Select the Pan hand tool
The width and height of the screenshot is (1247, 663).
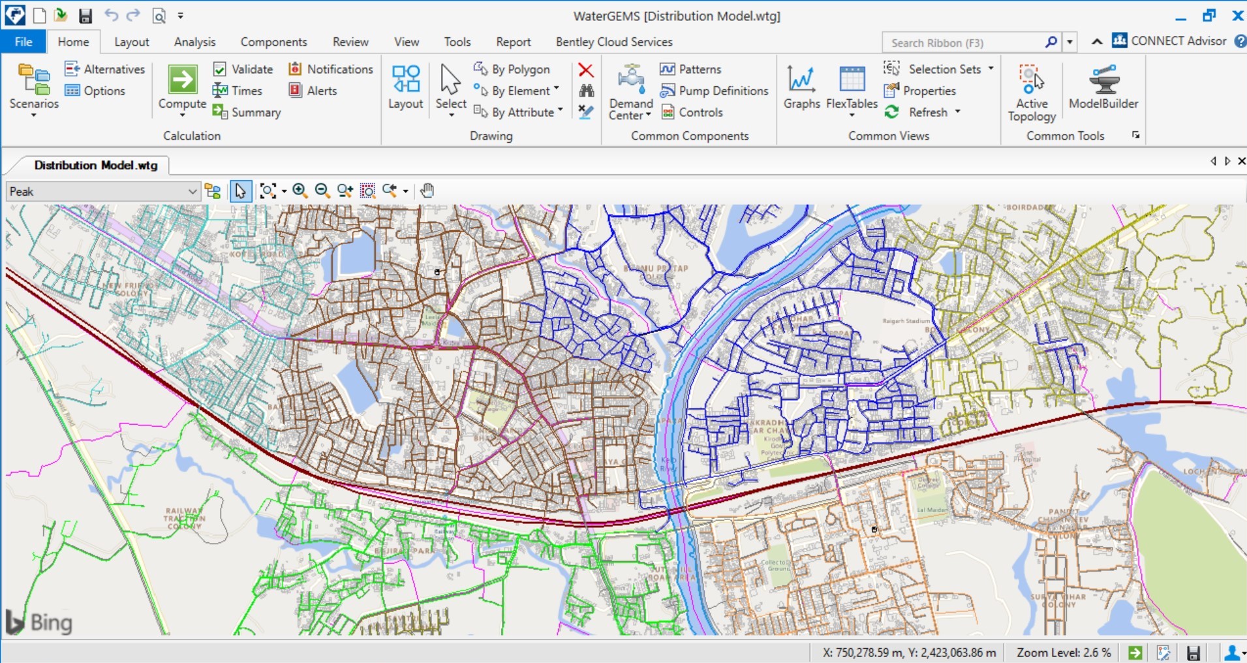427,191
